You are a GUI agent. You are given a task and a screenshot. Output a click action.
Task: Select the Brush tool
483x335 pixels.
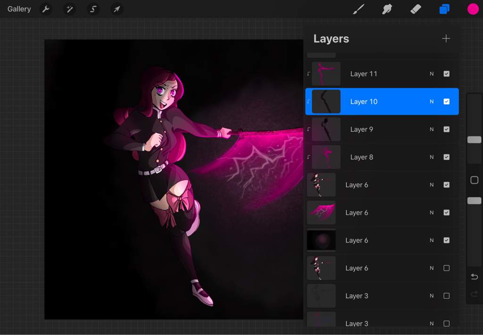click(359, 9)
